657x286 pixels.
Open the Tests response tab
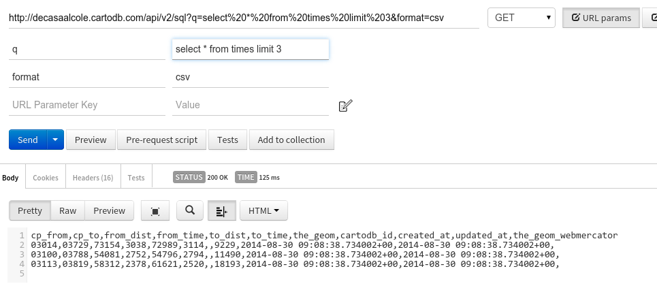[136, 178]
